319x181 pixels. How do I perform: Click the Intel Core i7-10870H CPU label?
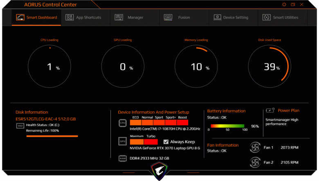165,129
